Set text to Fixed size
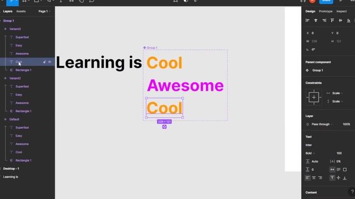Image resolution: width=355 pixels, height=199 pixels. pos(345,170)
